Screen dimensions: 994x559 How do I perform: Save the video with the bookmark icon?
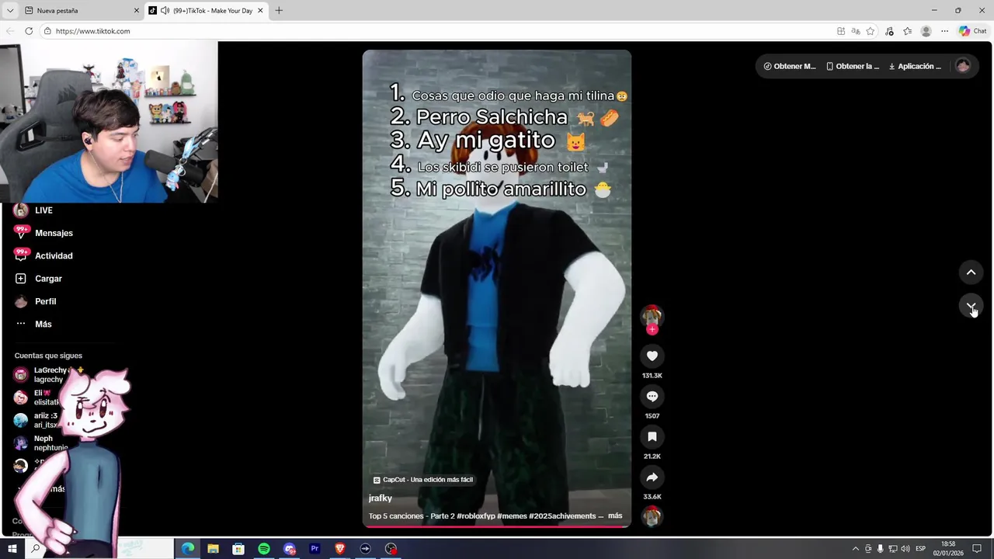point(652,437)
